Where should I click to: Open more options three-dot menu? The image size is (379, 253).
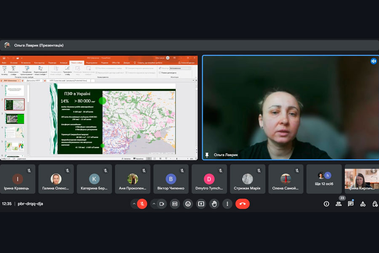(x=227, y=204)
